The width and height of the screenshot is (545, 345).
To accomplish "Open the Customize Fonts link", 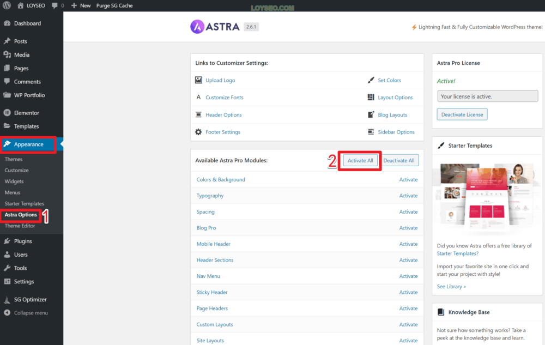I will pyautogui.click(x=225, y=97).
